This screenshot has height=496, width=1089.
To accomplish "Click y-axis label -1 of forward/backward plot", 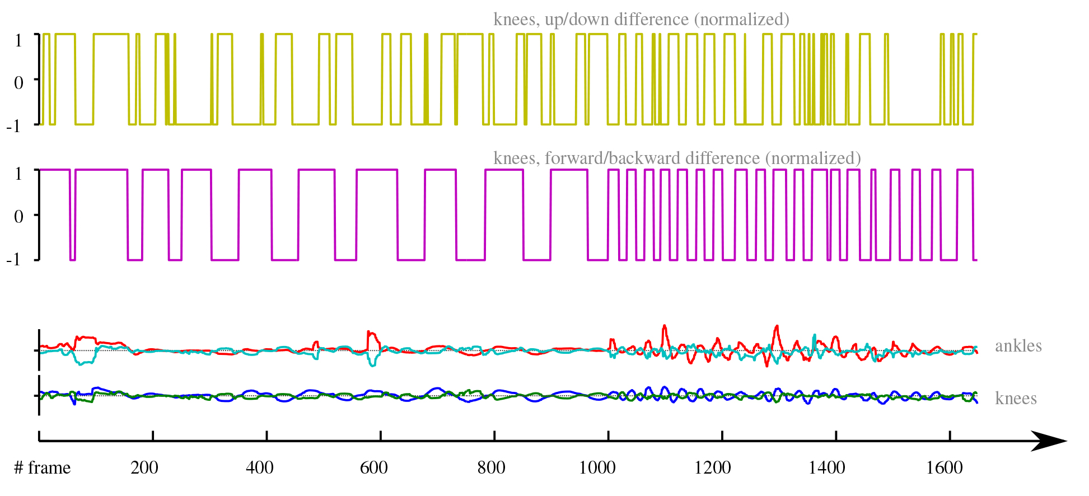I will (13, 259).
